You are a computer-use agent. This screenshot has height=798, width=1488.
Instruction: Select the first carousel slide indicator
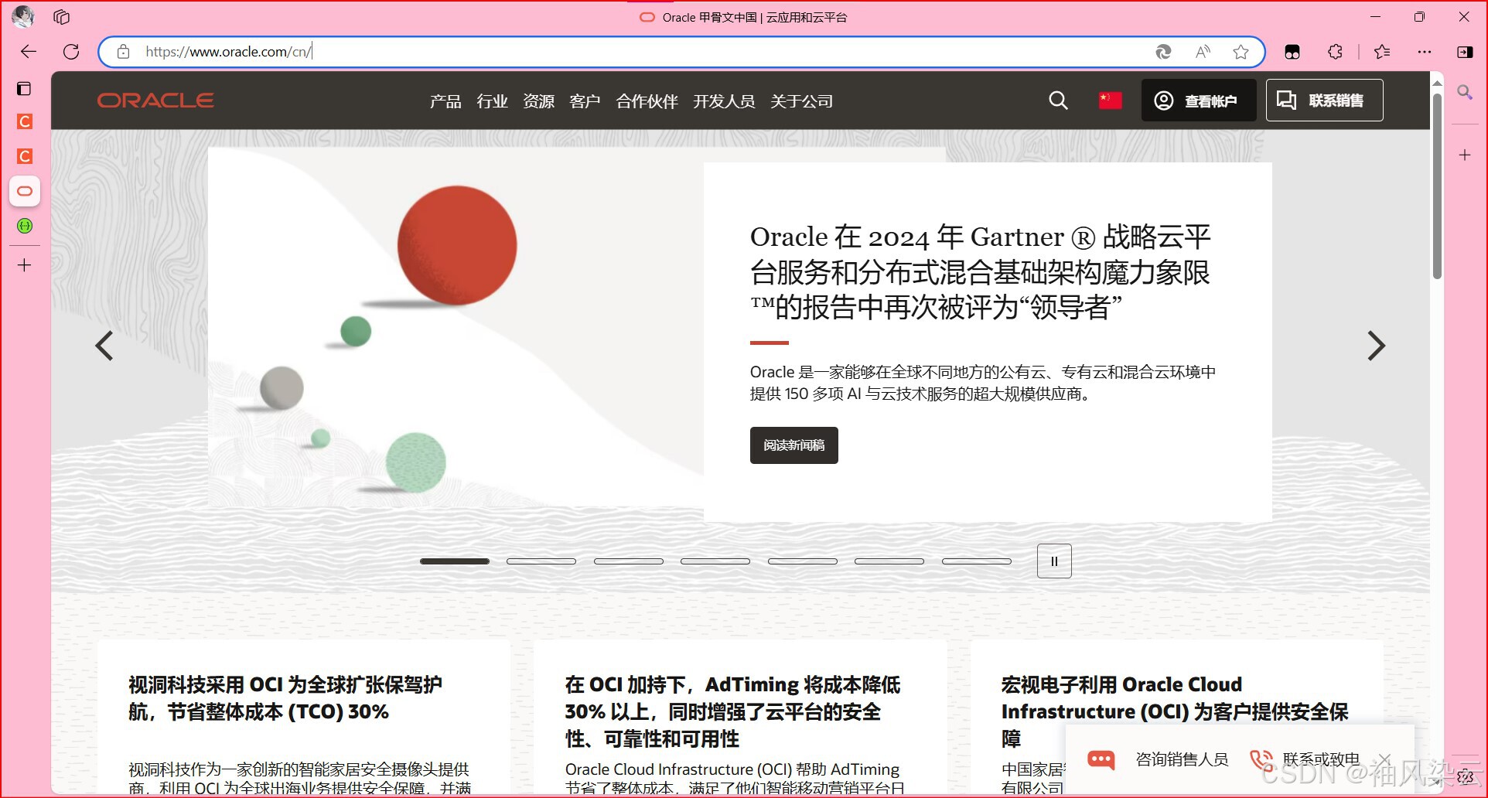coord(455,561)
